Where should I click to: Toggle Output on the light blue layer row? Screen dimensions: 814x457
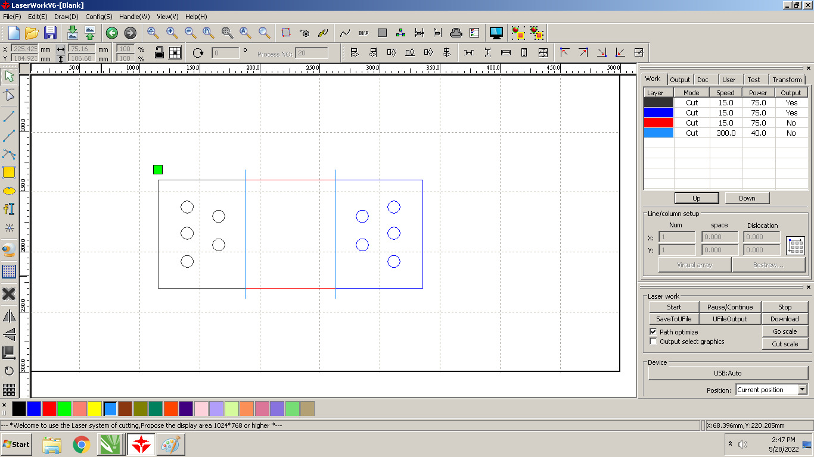point(791,133)
